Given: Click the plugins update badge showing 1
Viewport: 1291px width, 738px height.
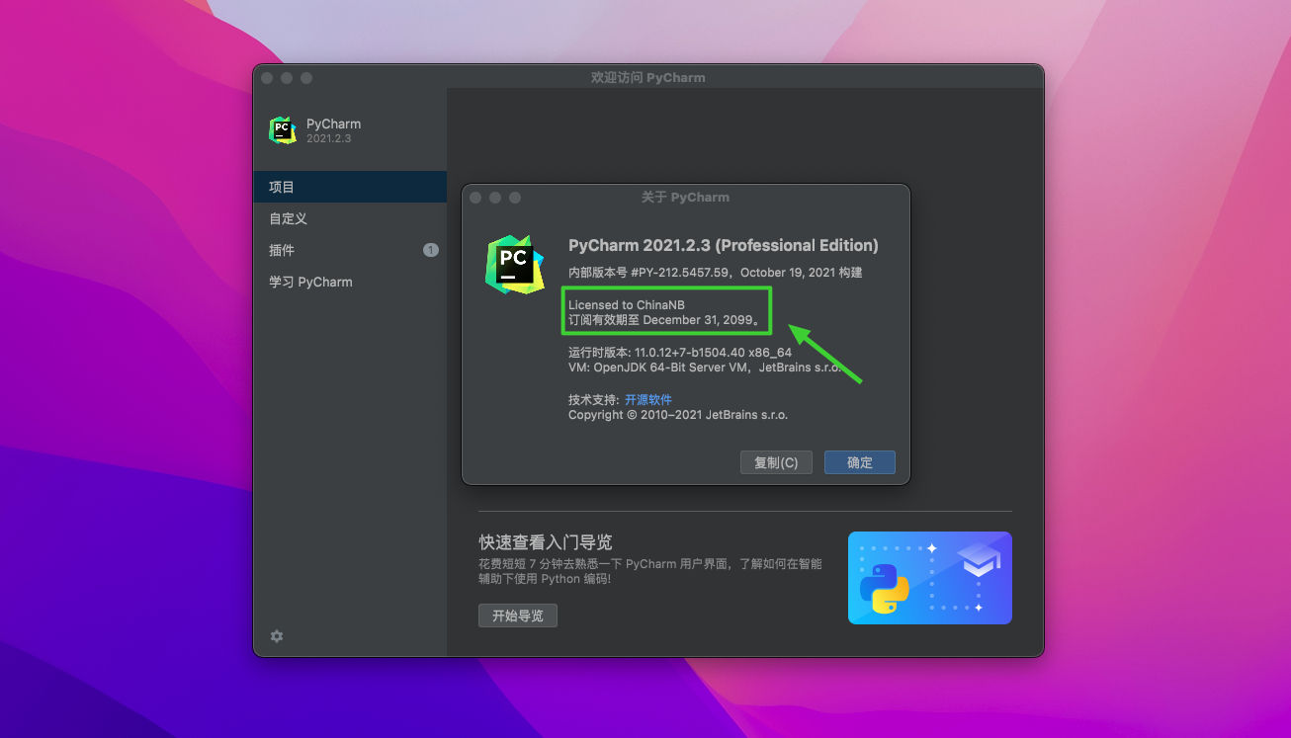Looking at the screenshot, I should tap(431, 250).
